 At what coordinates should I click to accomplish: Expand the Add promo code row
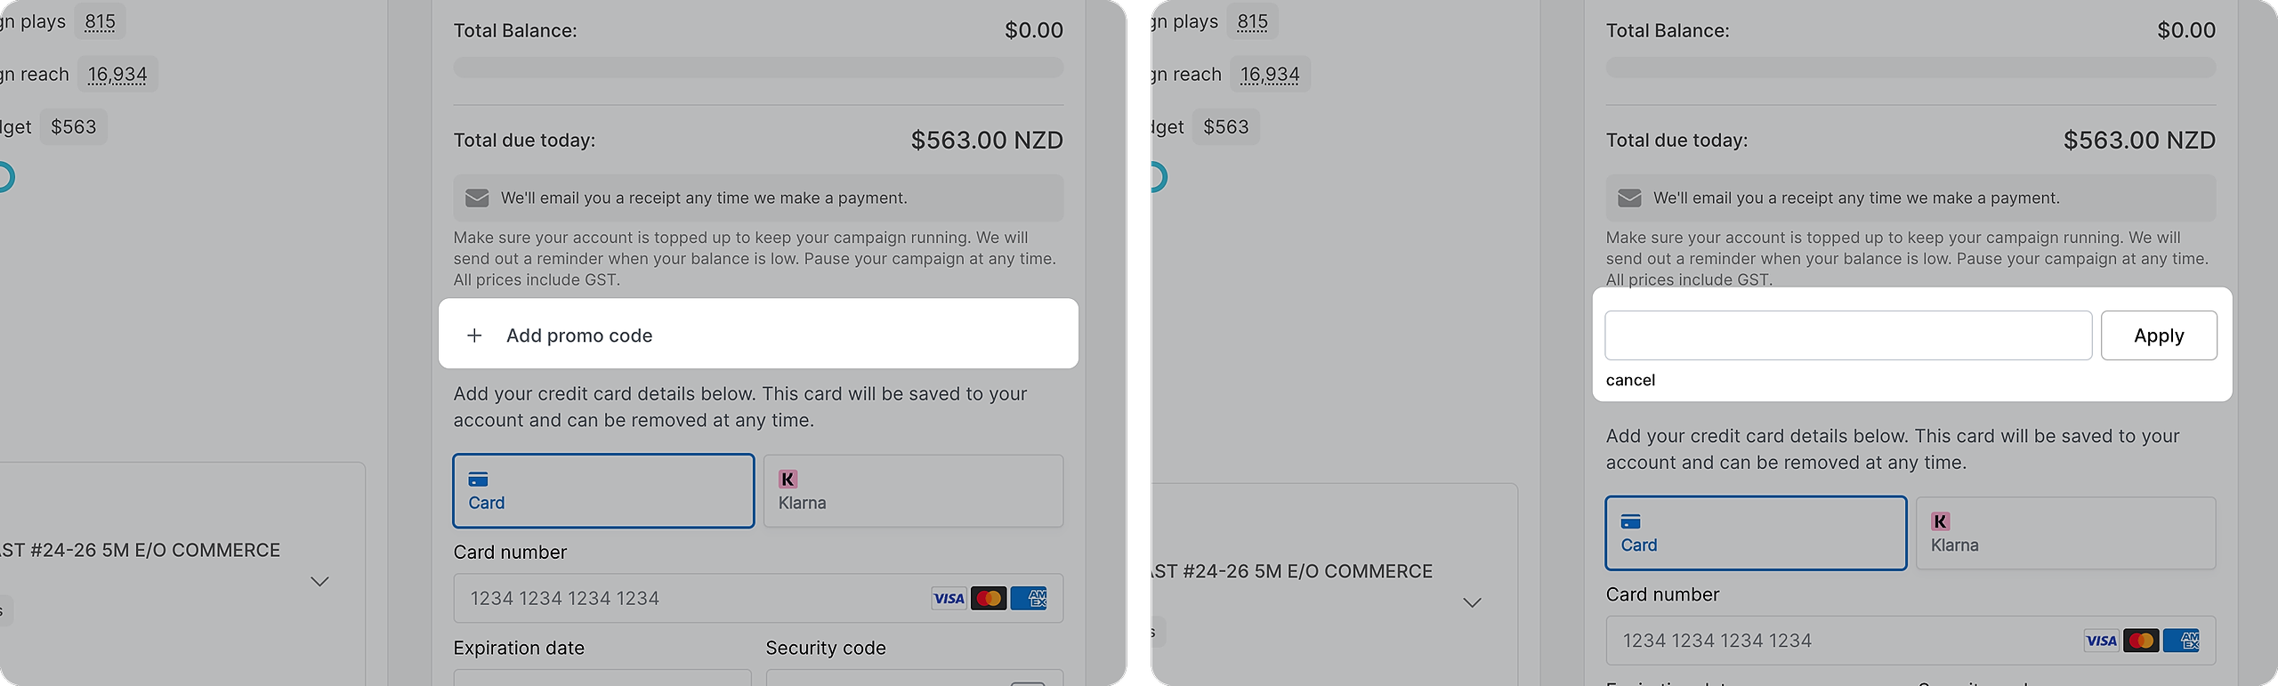(579, 335)
